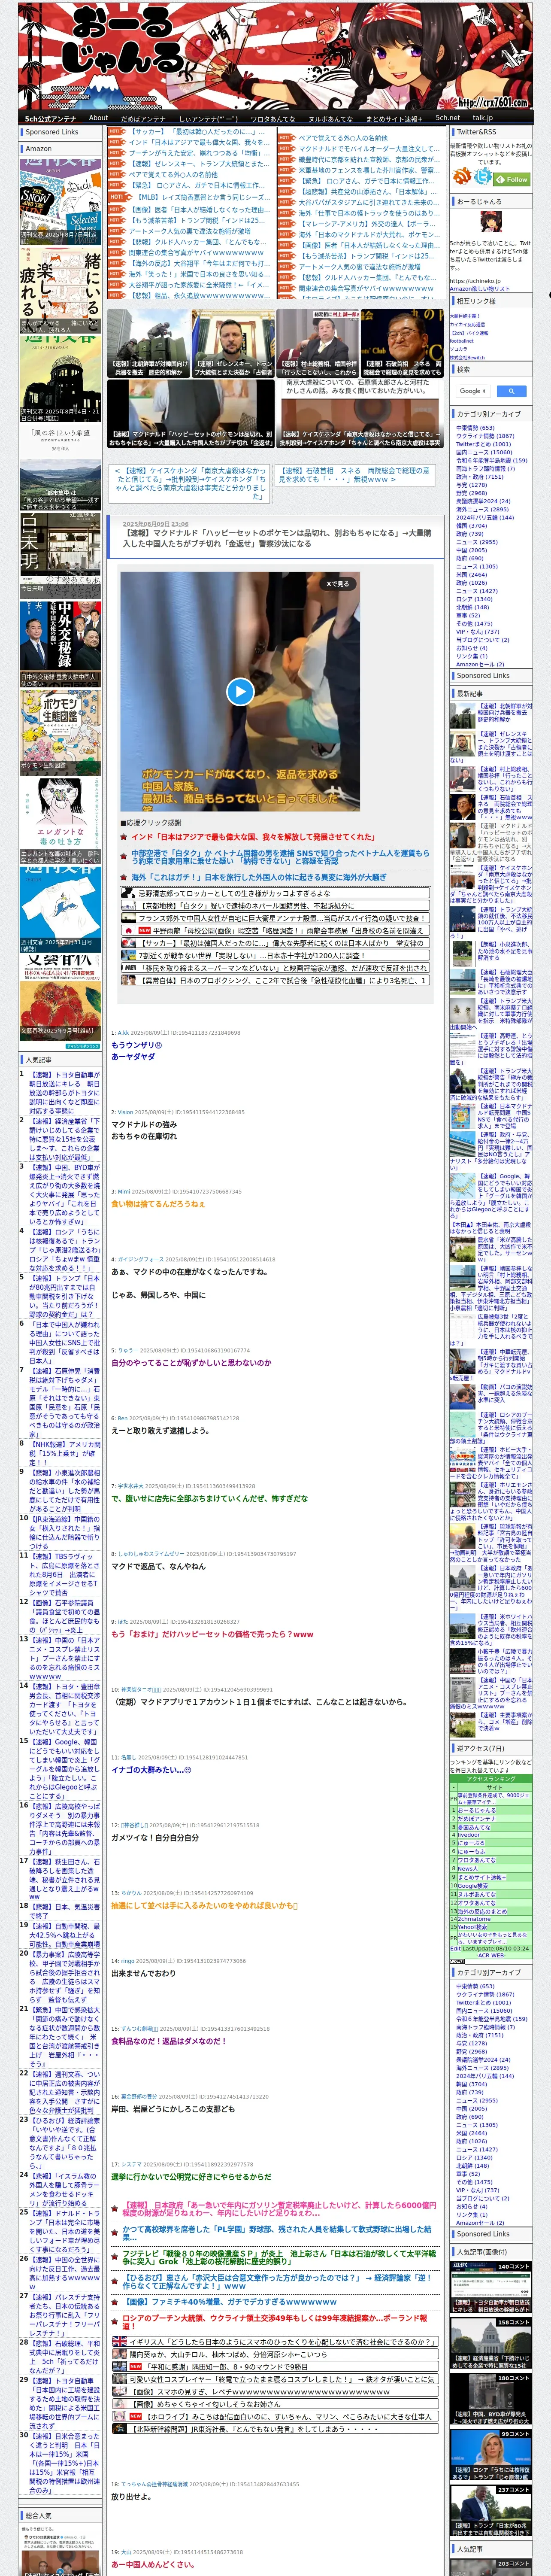
Task: Open the 5ch公式アンテナ nav tab
Action: (50, 118)
